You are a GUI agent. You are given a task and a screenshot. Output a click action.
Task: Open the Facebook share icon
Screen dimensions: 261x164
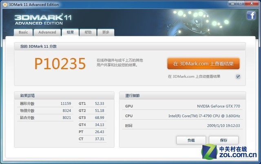pyautogui.click(x=251, y=16)
